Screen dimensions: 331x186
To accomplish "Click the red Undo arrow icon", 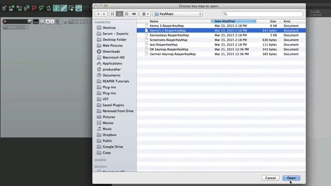I will pos(34,8).
